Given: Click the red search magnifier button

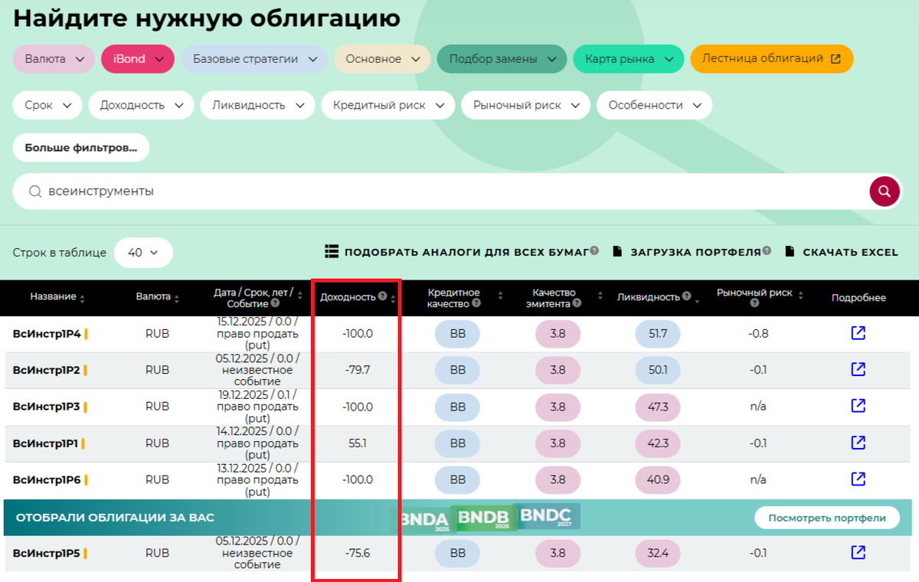Looking at the screenshot, I should (x=884, y=191).
